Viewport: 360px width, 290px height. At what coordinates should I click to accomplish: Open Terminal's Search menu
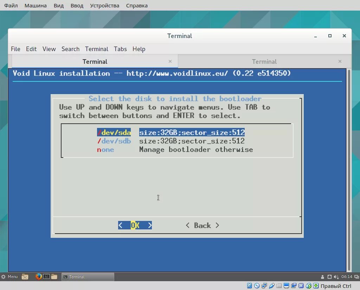(x=70, y=49)
